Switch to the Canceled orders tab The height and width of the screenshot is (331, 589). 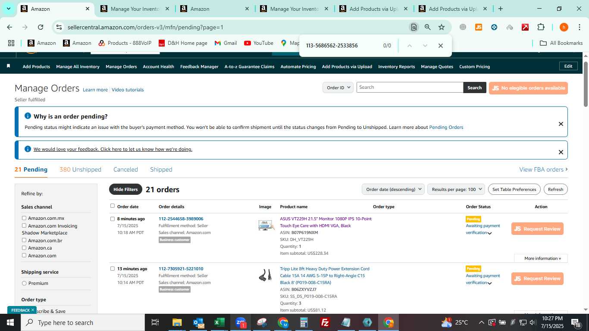click(x=125, y=169)
